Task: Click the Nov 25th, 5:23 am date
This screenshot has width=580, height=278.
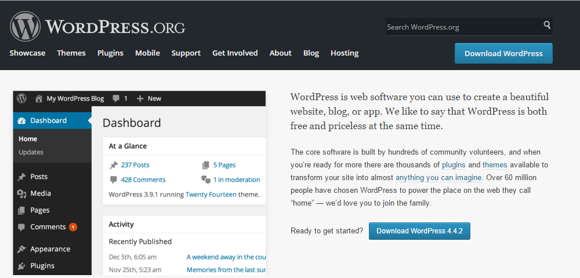Action: point(135,270)
